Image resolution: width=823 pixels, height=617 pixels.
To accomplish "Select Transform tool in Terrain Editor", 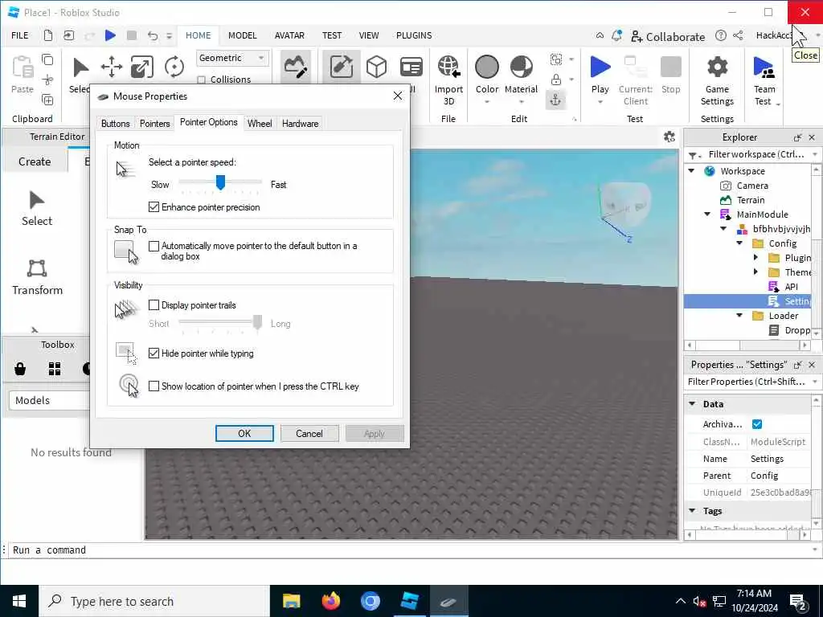I will tap(37, 277).
